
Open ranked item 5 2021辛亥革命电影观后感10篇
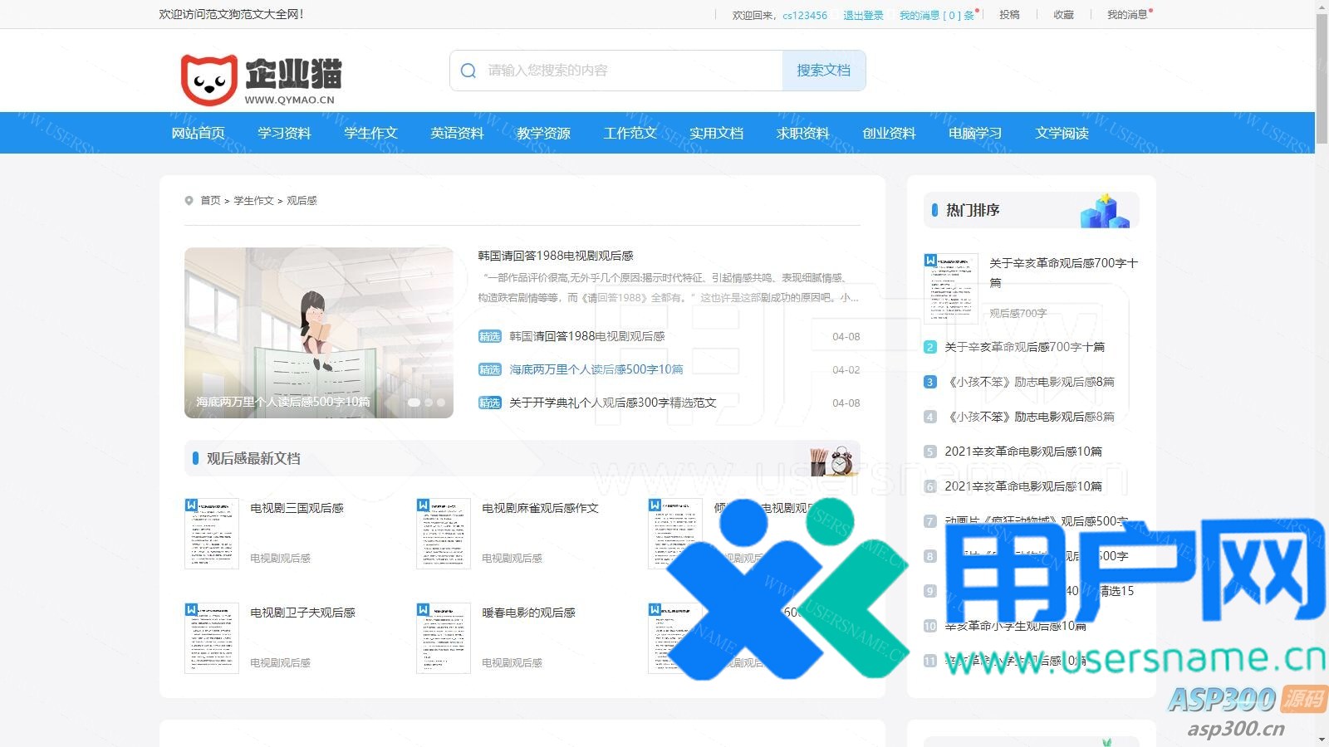tap(1023, 452)
